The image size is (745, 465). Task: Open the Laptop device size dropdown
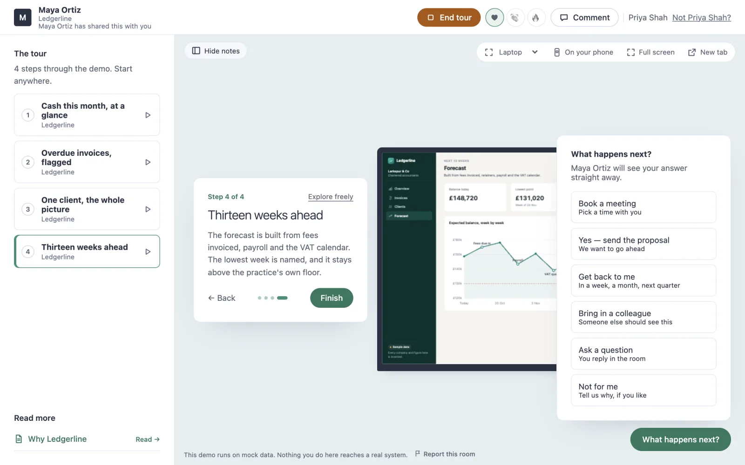pyautogui.click(x=511, y=52)
